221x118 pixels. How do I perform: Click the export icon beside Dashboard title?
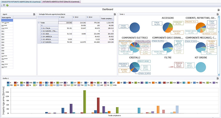pyautogui.click(x=219, y=10)
